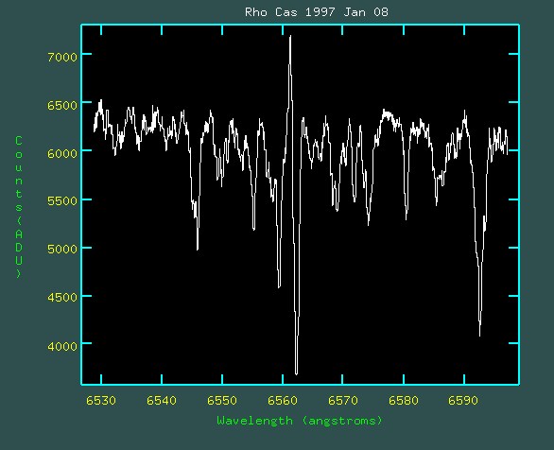Click the x-axis value 6570
This screenshot has width=554, height=450.
(x=343, y=400)
